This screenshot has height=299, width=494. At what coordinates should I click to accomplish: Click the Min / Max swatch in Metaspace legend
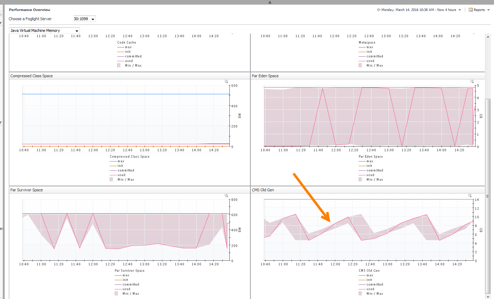360,65
